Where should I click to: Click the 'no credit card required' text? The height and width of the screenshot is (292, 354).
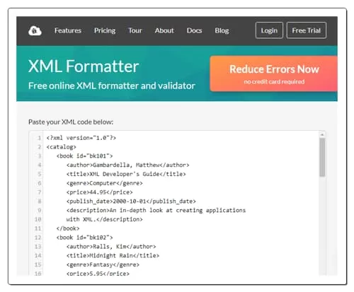pyautogui.click(x=274, y=82)
